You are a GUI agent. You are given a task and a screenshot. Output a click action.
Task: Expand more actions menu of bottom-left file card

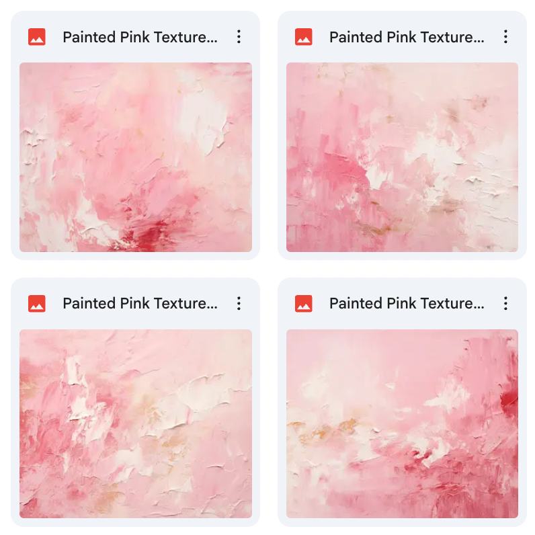pyautogui.click(x=239, y=303)
